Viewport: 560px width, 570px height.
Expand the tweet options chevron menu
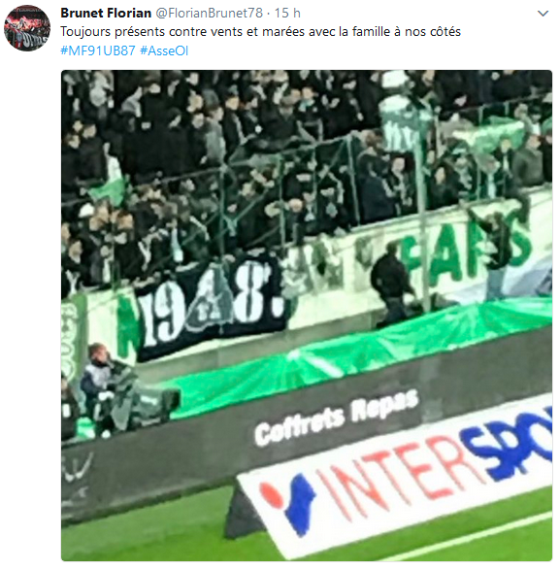point(543,14)
